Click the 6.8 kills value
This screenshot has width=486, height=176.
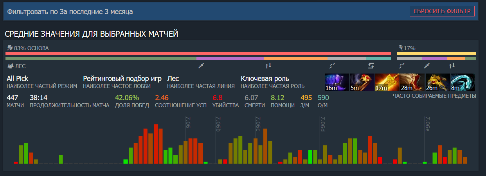(217, 98)
